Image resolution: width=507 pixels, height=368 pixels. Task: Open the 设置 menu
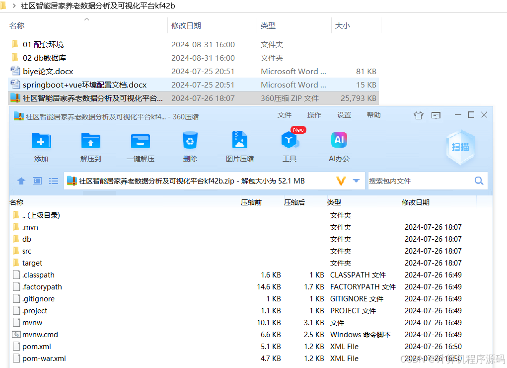coord(344,115)
